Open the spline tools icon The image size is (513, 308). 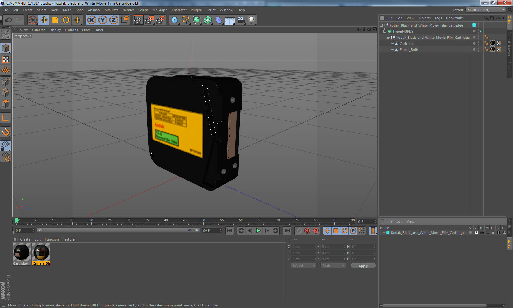pos(186,20)
